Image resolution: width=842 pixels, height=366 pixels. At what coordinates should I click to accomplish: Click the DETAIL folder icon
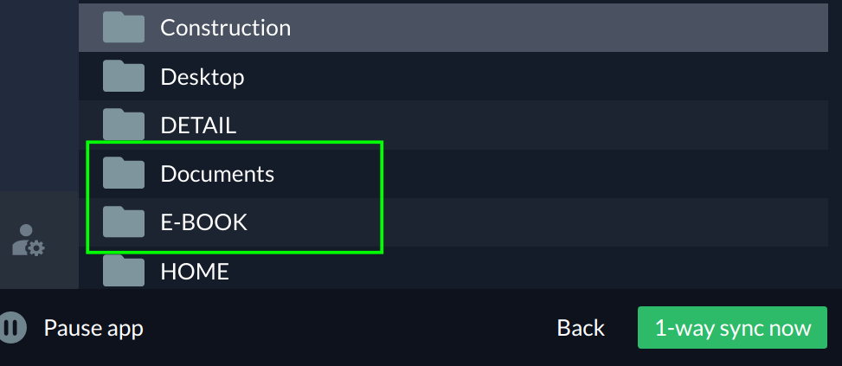[x=123, y=125]
